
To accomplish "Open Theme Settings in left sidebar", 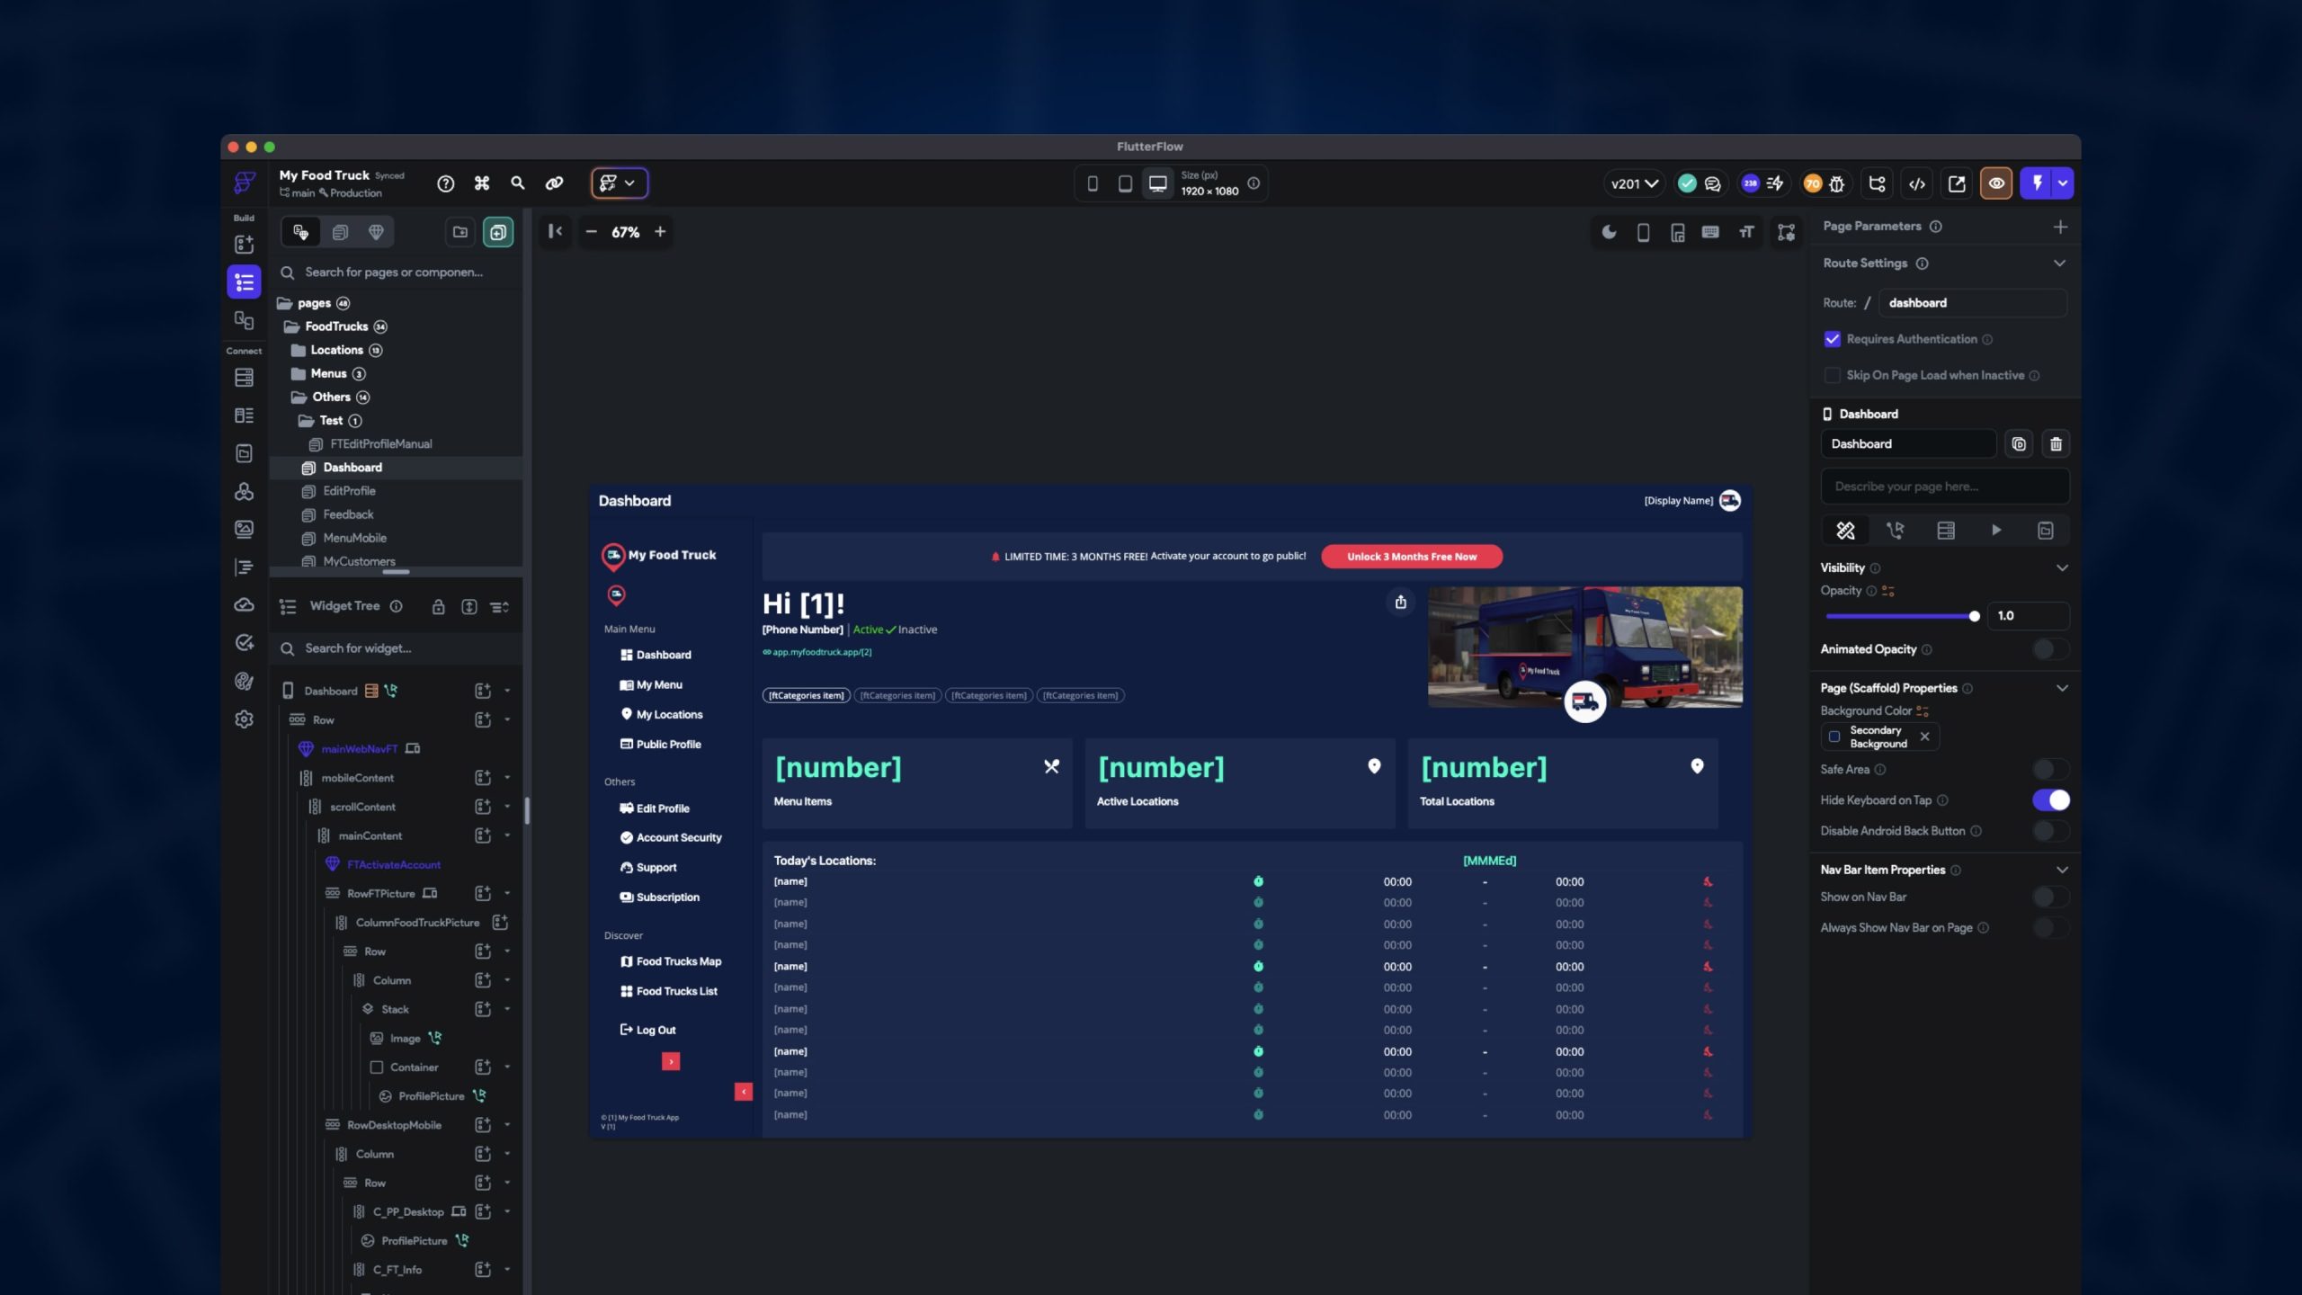I will 244,682.
